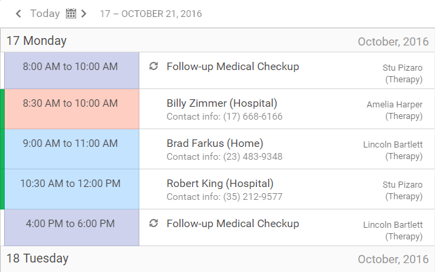Screen dimensions: 435x272
Task: Click the 9:00 AM to 11:00 AM time cell
Action: point(70,143)
